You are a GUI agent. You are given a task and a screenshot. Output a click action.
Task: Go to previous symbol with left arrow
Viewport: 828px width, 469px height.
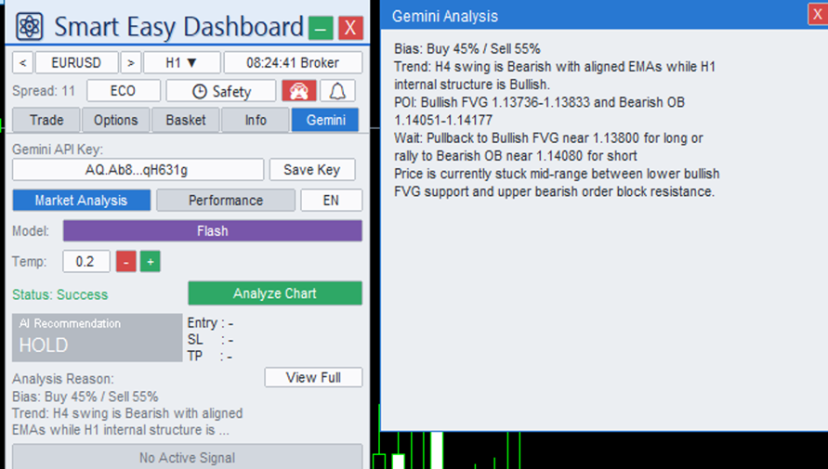tap(22, 63)
